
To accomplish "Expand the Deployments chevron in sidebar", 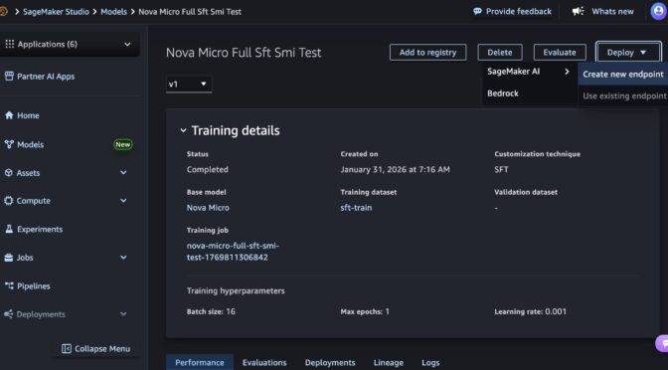I will point(123,314).
